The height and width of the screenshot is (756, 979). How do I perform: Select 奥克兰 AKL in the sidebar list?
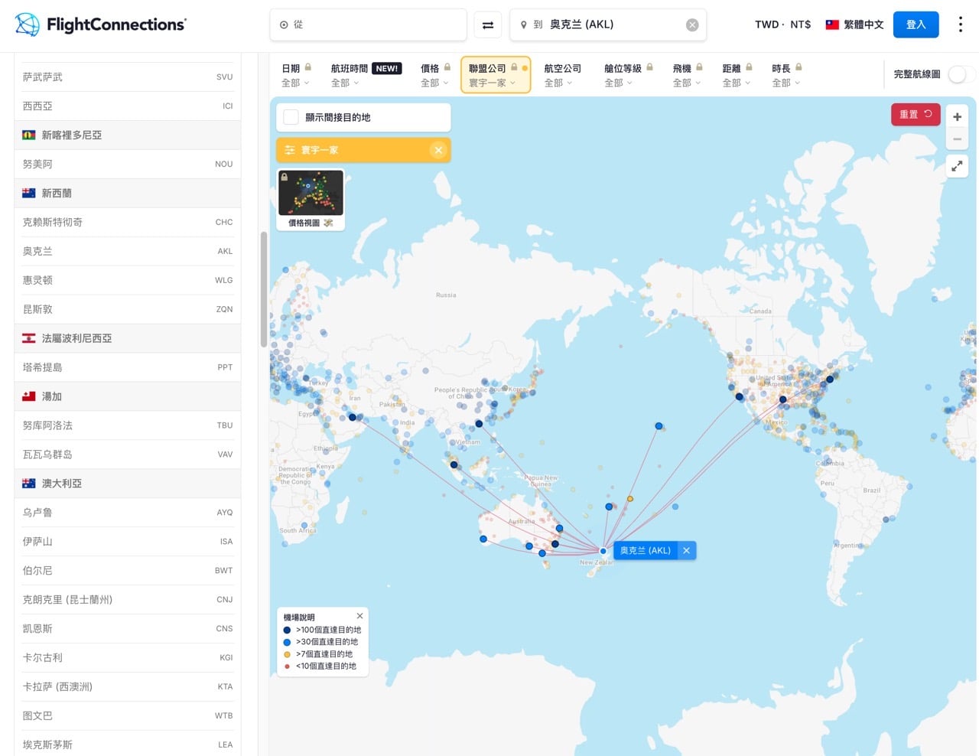[x=128, y=251]
